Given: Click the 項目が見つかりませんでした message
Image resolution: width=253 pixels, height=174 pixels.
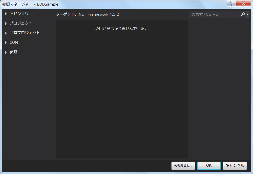Looking at the screenshot, I should point(121,29).
